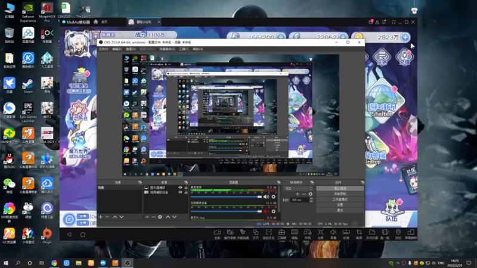Click 停止推流 stop streaming button
477x268 pixels.
[340, 188]
